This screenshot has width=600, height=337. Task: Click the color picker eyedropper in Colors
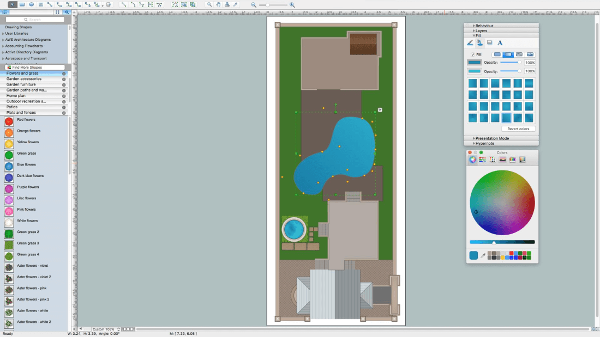click(483, 255)
